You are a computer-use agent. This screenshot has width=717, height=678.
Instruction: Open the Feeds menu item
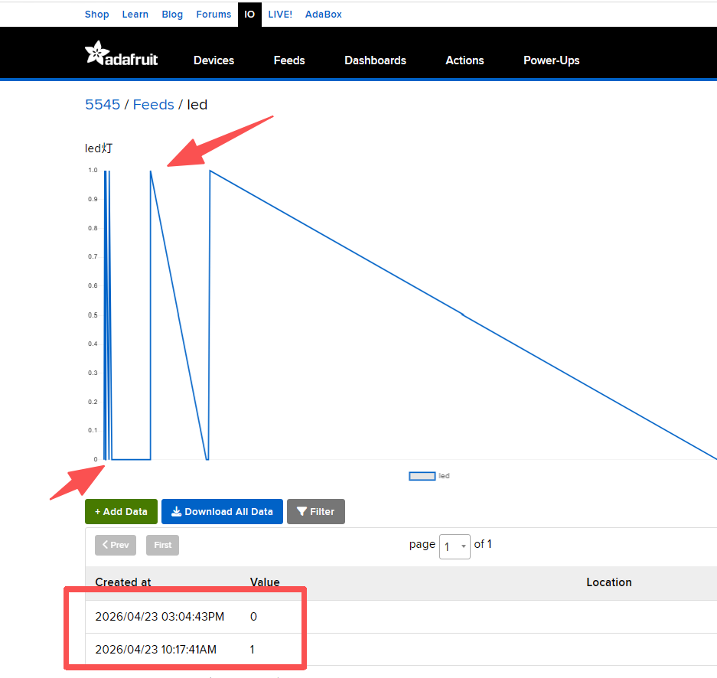tap(289, 60)
